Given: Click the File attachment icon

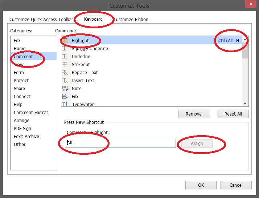Looking at the screenshot, I should pyautogui.click(x=65, y=96).
